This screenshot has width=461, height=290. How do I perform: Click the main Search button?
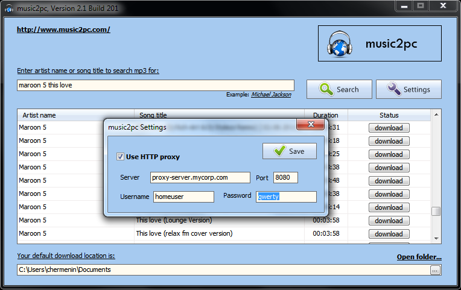[x=339, y=89]
